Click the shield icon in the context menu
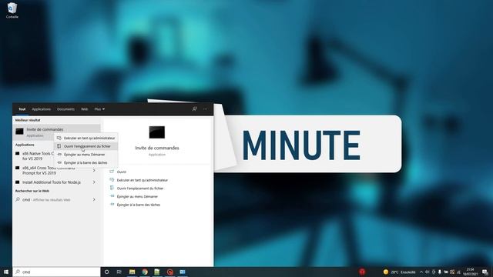This screenshot has height=277, width=493. 59,138
